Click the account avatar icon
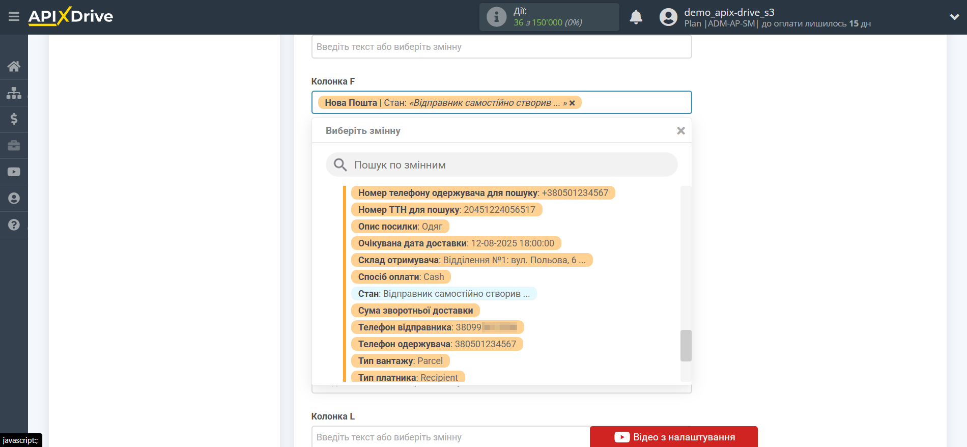This screenshot has height=447, width=967. tap(668, 17)
